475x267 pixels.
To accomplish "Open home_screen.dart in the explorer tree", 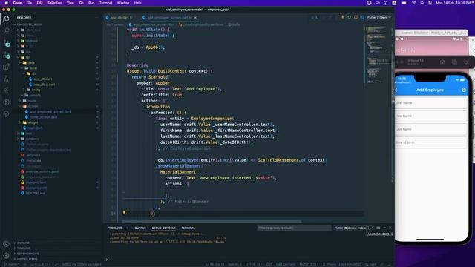I will 43,117.
